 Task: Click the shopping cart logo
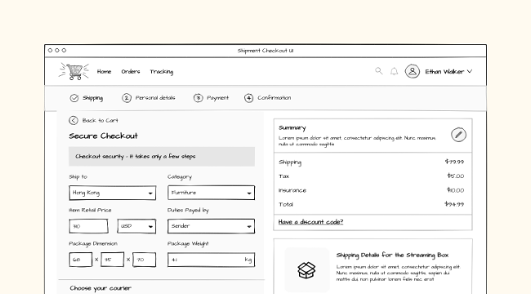point(74,72)
